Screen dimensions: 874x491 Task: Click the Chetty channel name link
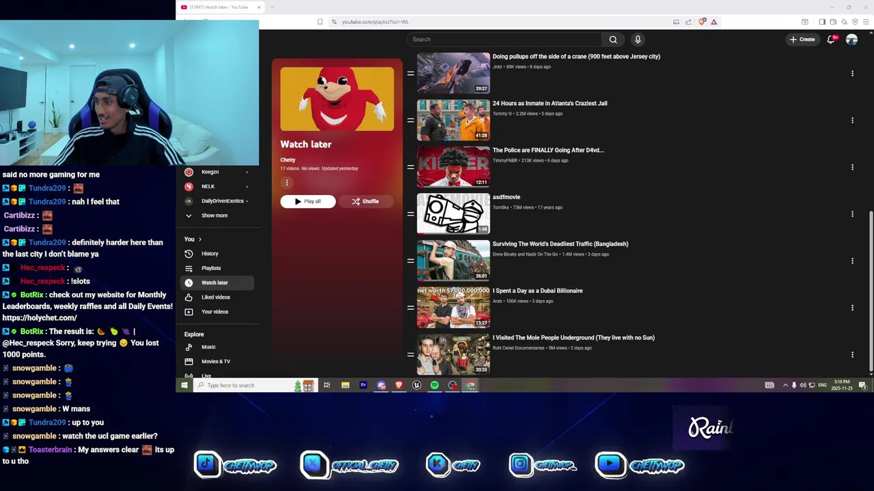(x=287, y=160)
